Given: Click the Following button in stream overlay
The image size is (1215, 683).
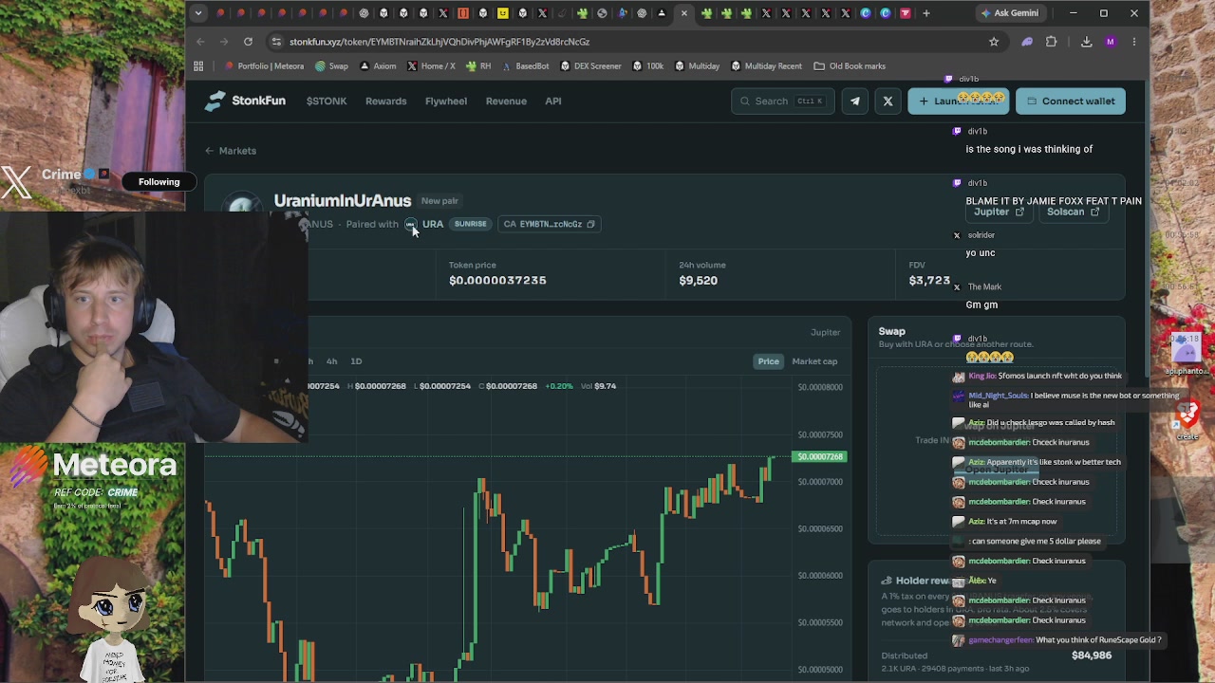Looking at the screenshot, I should click(x=159, y=182).
